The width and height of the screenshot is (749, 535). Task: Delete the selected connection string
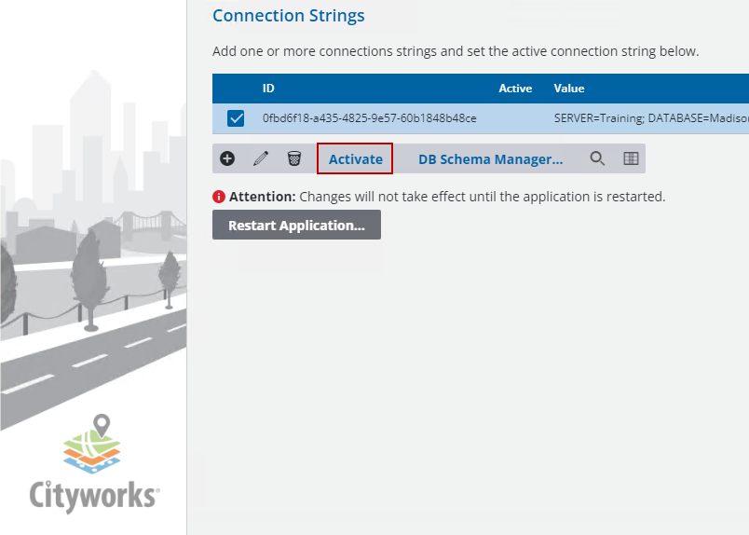pyautogui.click(x=294, y=158)
